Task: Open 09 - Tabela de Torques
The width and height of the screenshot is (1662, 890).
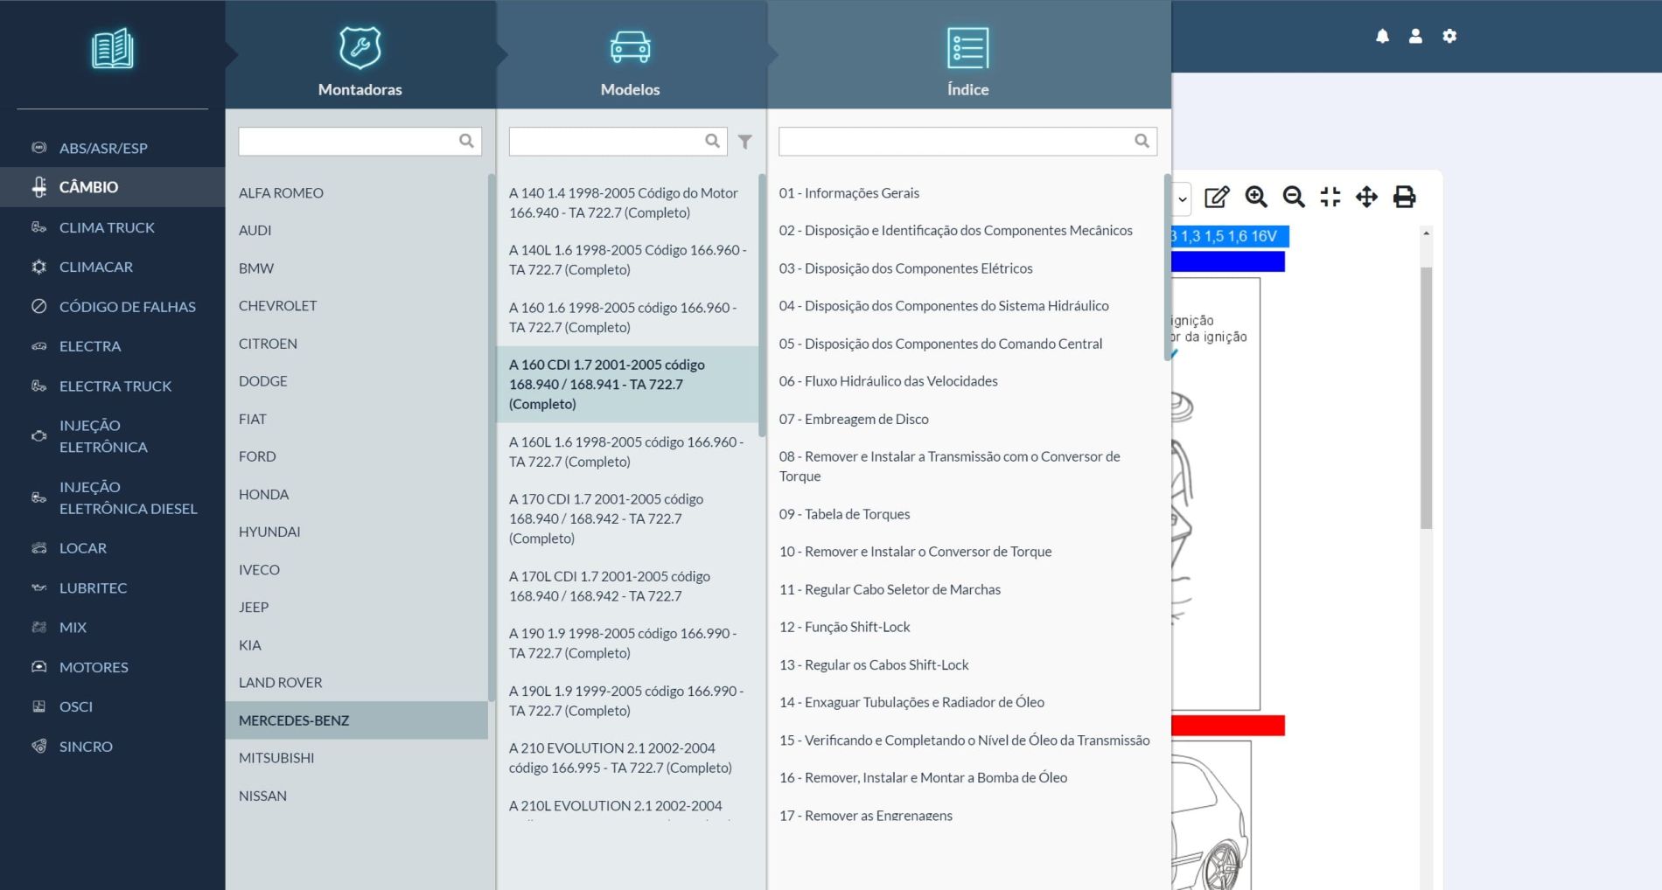Action: click(x=844, y=514)
